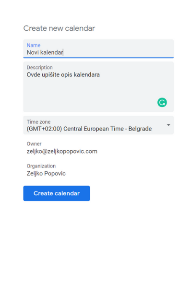Click the Time zone label
This screenshot has height=288, width=192.
click(x=38, y=122)
